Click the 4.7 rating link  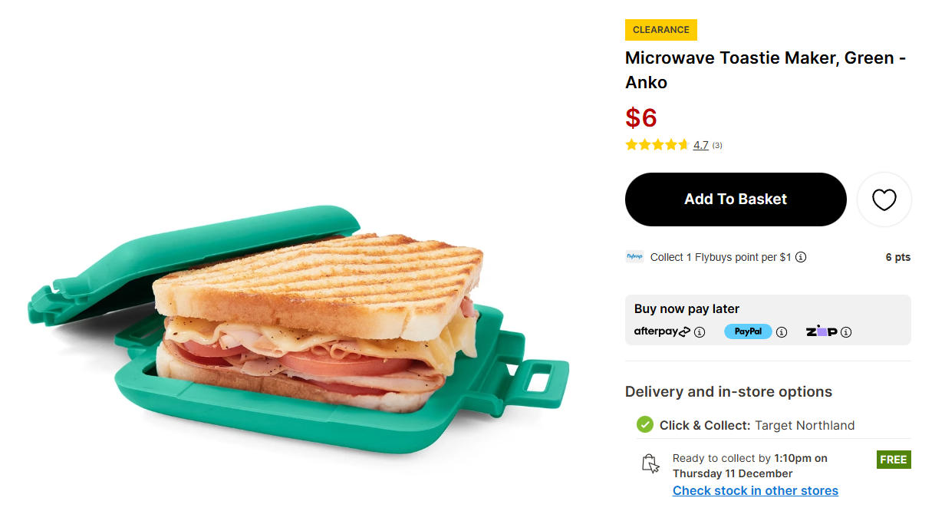(700, 145)
